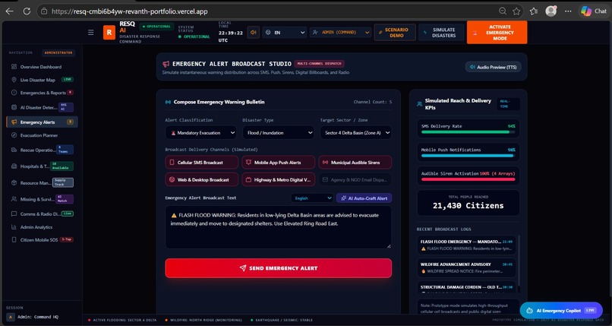Click the Simulated Reach people icon

420,104
